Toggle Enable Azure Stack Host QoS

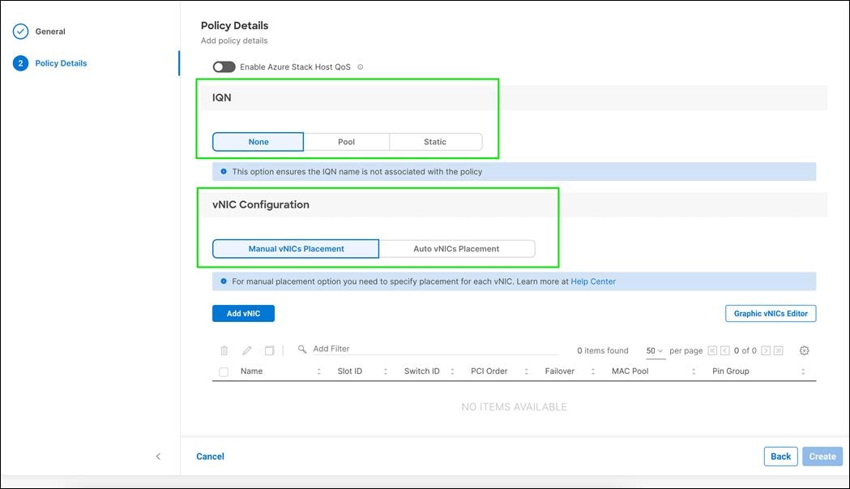[x=223, y=66]
